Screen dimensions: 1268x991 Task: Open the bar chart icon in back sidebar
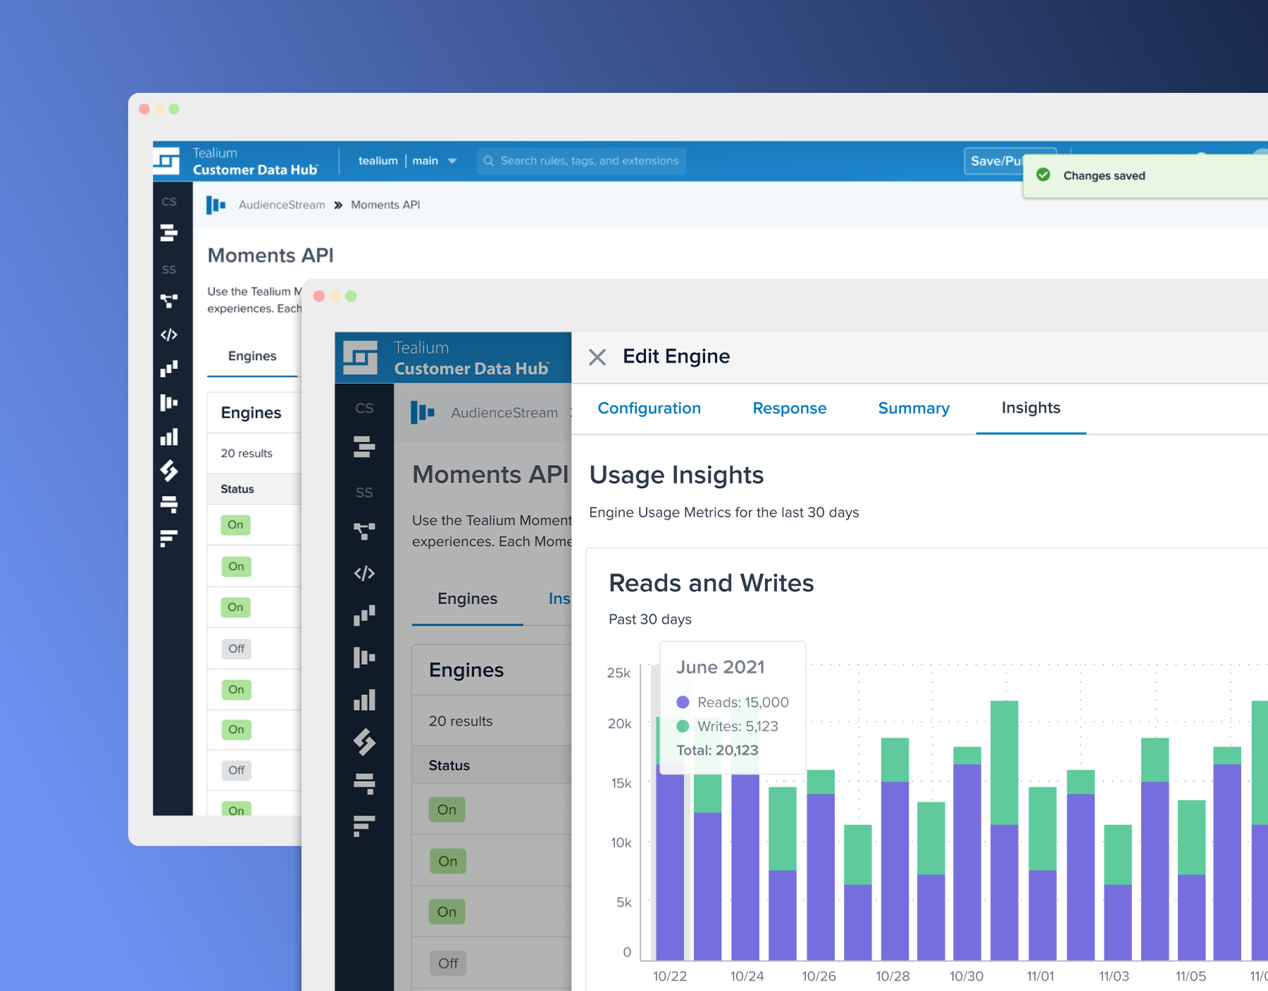169,437
